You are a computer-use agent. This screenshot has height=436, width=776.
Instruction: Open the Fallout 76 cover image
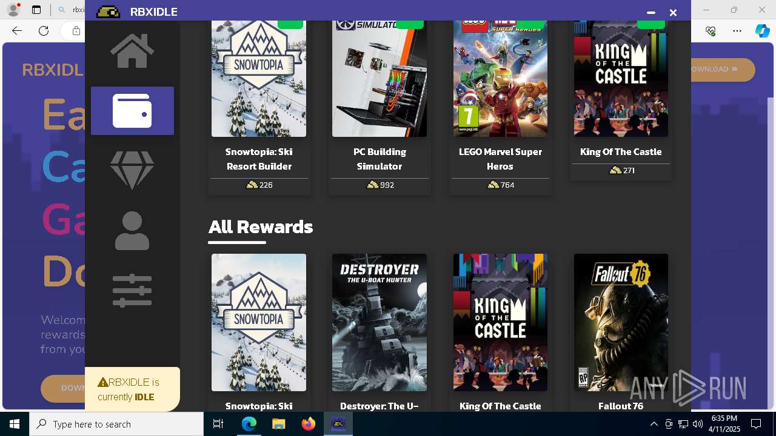coord(621,322)
